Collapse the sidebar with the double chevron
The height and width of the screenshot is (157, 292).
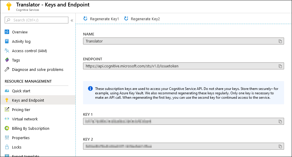(x=72, y=20)
